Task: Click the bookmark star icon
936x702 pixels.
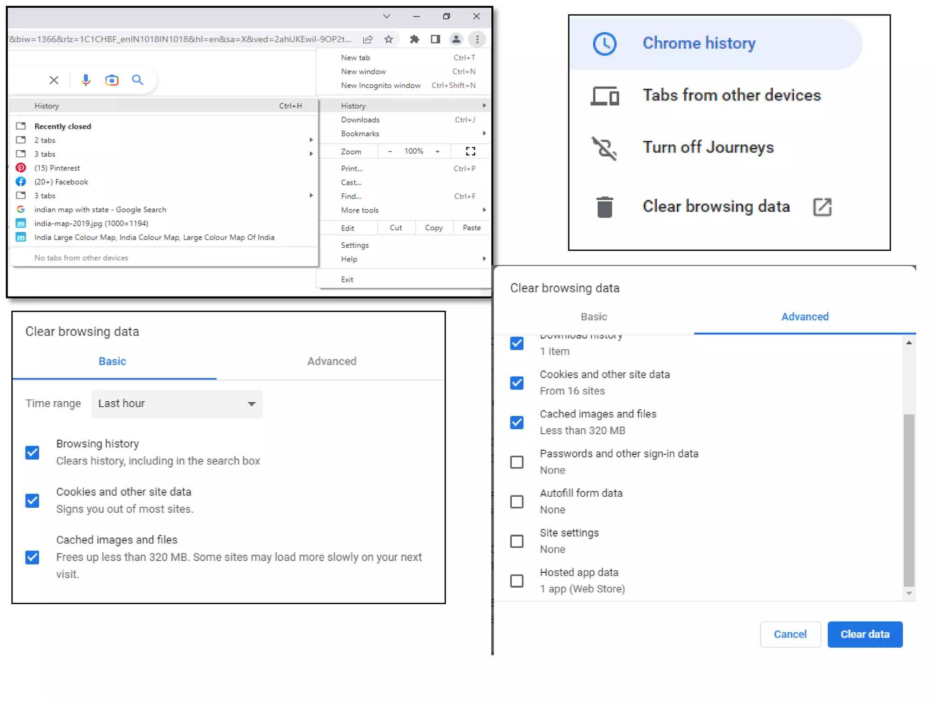Action: tap(388, 39)
